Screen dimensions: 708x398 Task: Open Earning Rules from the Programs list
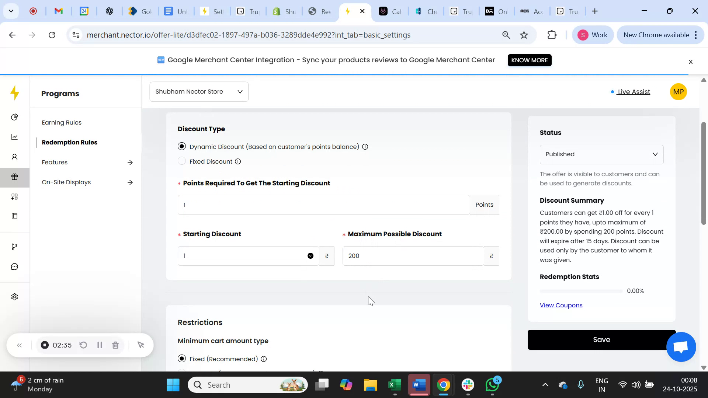tap(61, 122)
